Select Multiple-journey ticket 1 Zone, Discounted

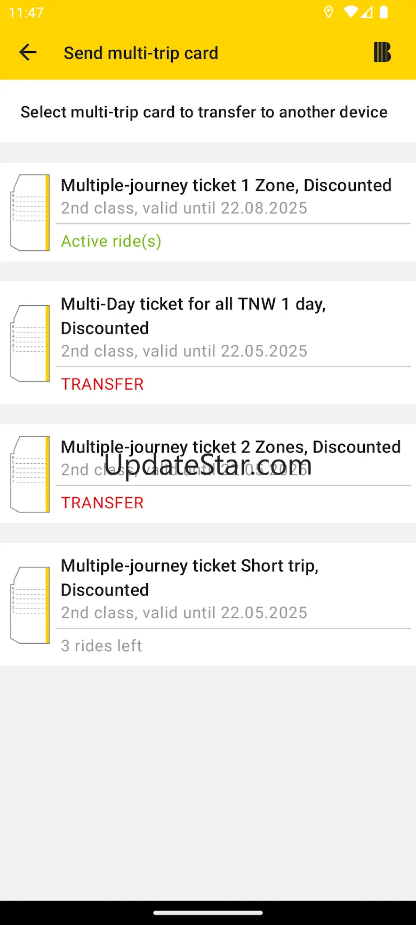pyautogui.click(x=226, y=185)
